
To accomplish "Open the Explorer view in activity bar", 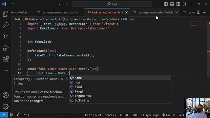I will [x=6, y=14].
